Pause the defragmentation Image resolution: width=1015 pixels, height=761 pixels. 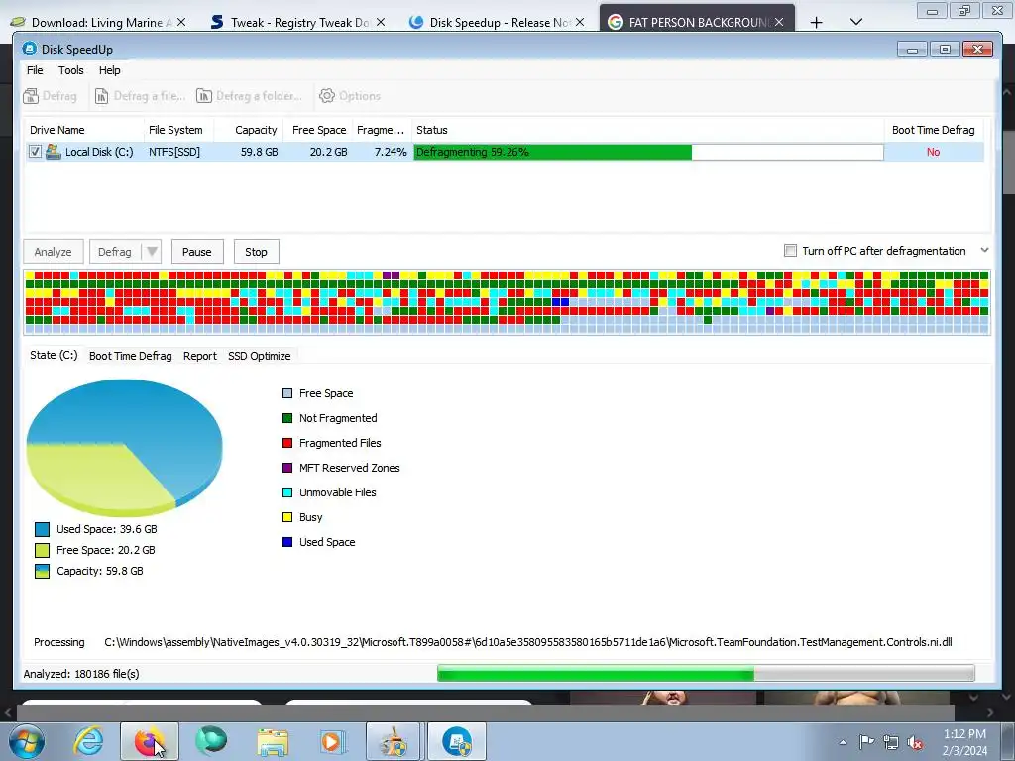[x=197, y=252]
